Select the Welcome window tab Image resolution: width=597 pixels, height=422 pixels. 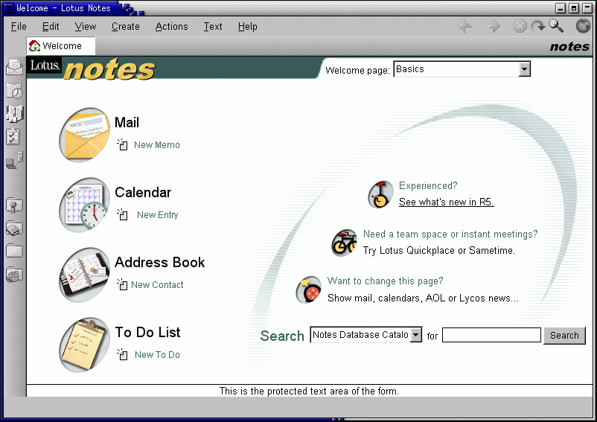[61, 46]
